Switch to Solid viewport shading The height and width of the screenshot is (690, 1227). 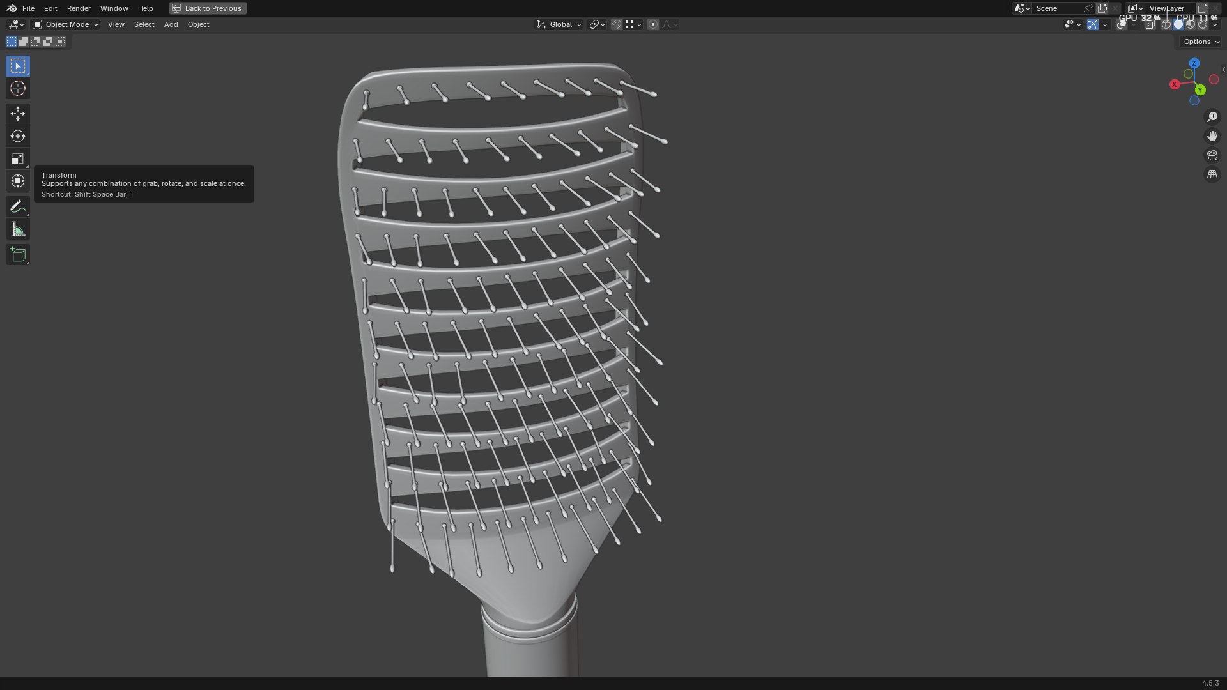tap(1178, 24)
